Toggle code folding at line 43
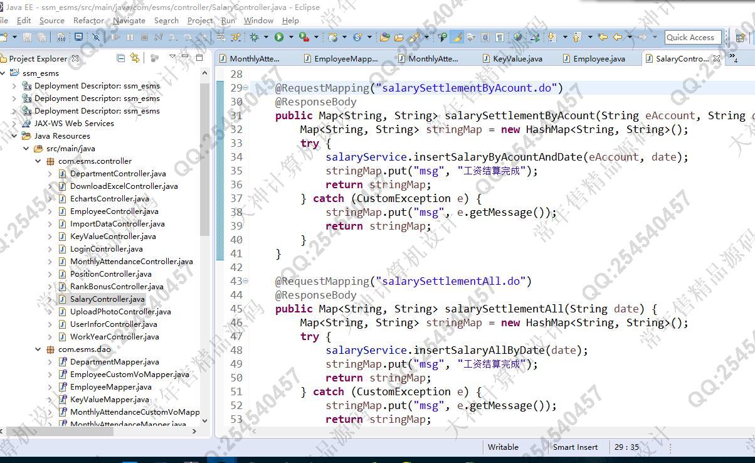The height and width of the screenshot is (463, 755). tap(245, 281)
